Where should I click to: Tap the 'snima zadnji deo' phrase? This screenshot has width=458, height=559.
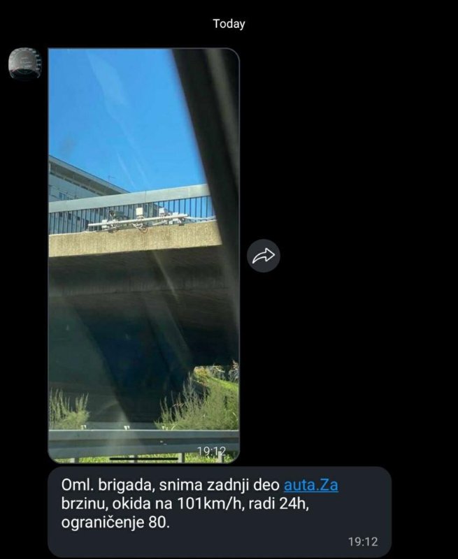(220, 485)
